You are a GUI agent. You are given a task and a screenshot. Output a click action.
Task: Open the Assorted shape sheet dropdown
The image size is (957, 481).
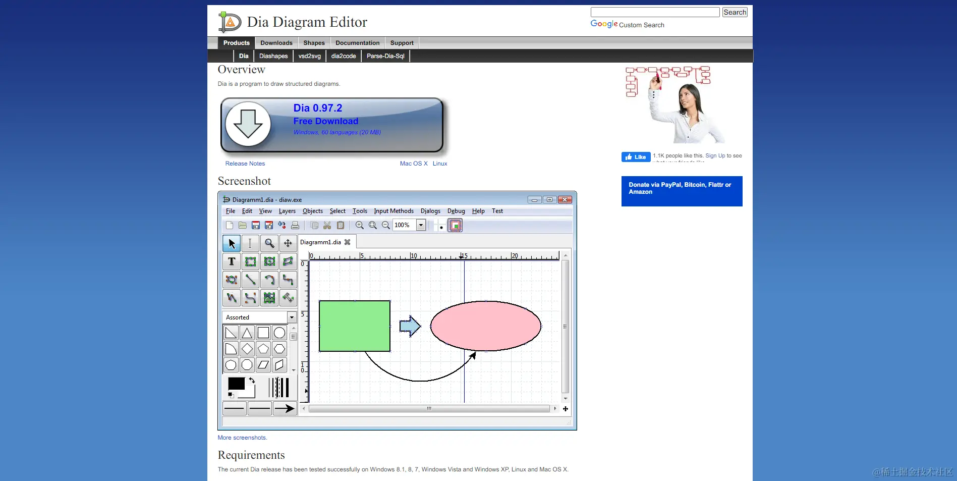coord(292,317)
